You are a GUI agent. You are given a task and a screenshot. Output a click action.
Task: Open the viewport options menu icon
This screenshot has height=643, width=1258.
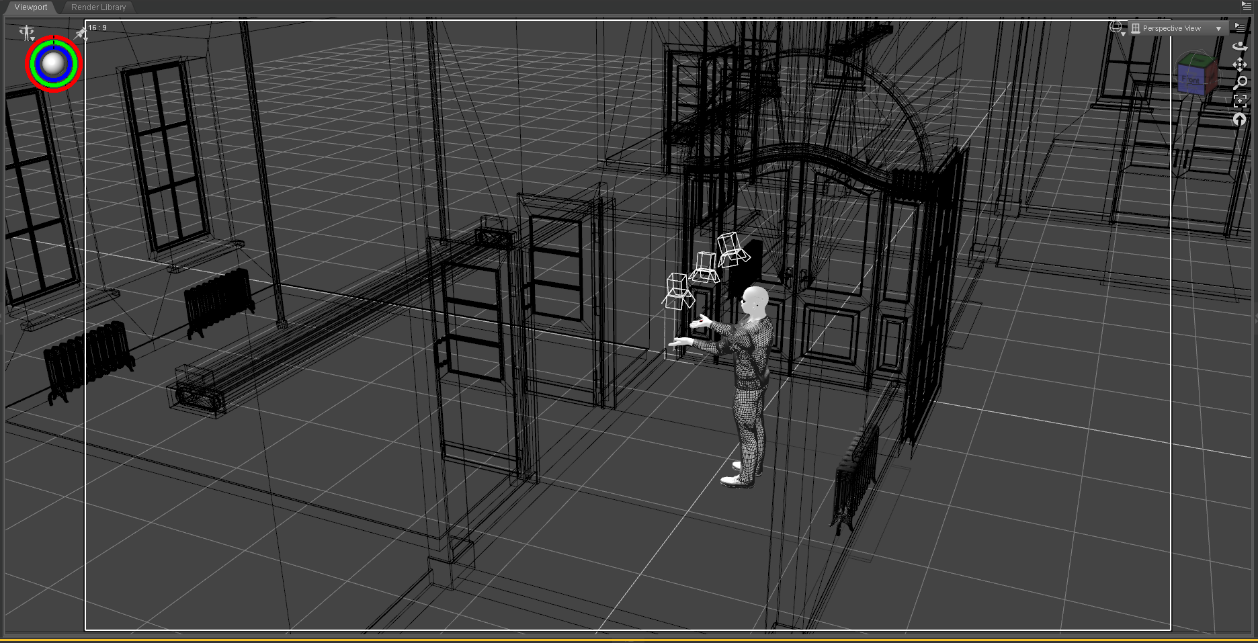(x=1240, y=28)
